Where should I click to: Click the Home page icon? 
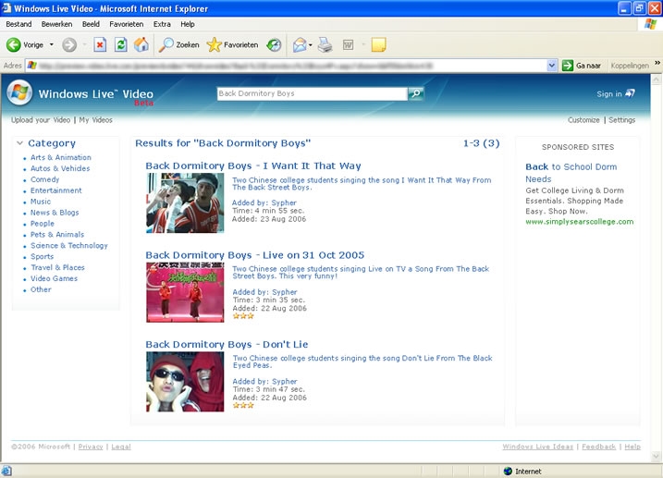[141, 44]
